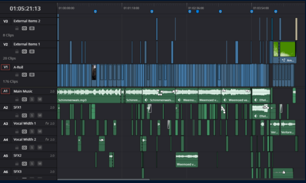The height and width of the screenshot is (183, 306).
Task: Click the SFX3 track name
Action: (x=18, y=171)
